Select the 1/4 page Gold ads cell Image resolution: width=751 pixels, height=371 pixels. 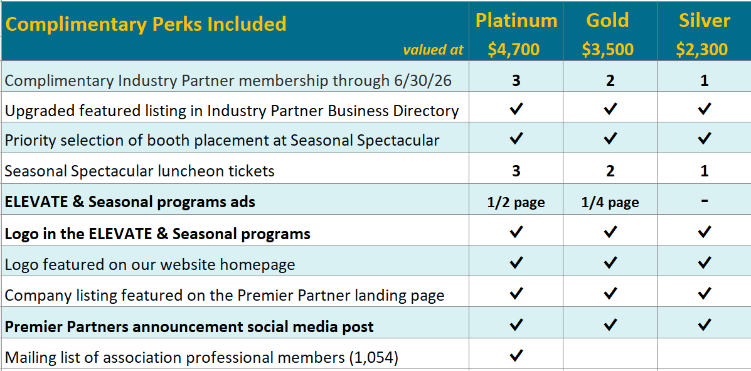610,202
